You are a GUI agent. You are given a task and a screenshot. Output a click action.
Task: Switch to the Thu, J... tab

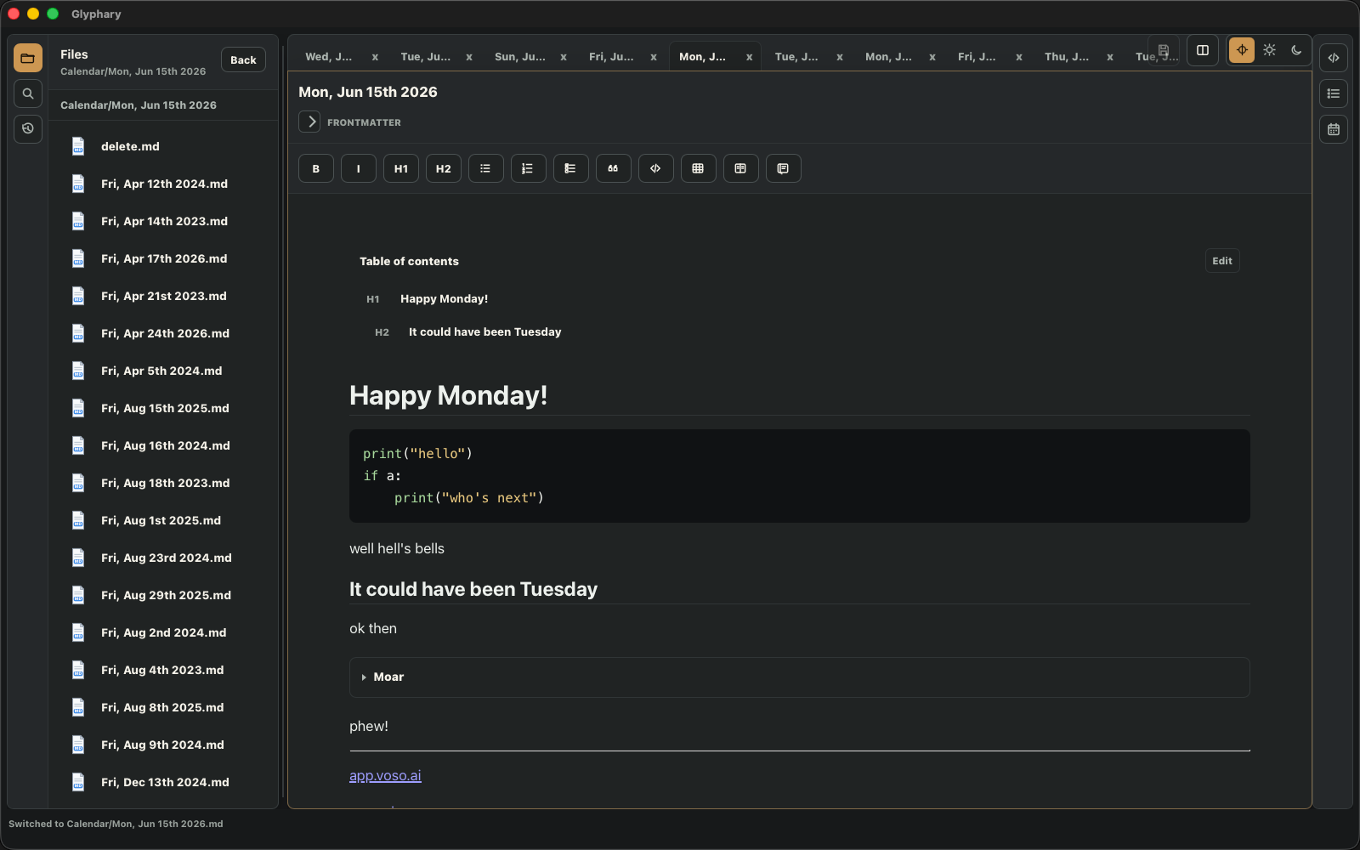pos(1067,57)
